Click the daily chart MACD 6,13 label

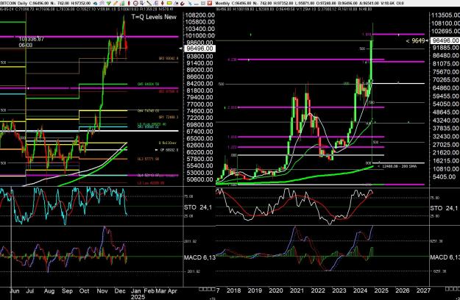(199, 257)
